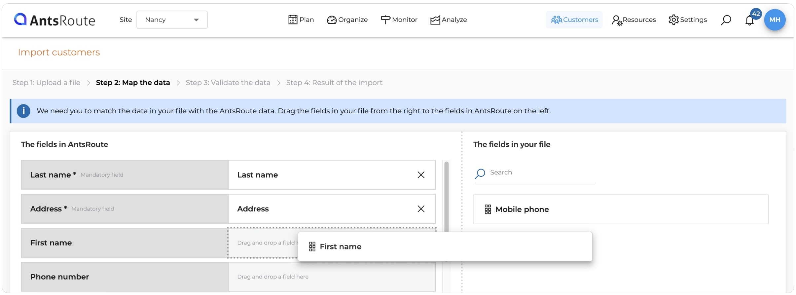Screen dimensions: 796x295
Task: Open the Customers menu
Action: pos(574,20)
